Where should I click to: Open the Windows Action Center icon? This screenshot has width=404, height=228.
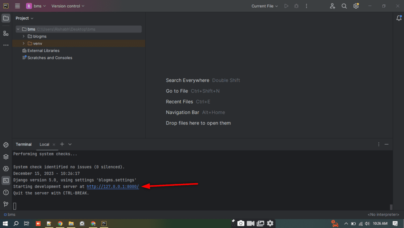(395, 223)
